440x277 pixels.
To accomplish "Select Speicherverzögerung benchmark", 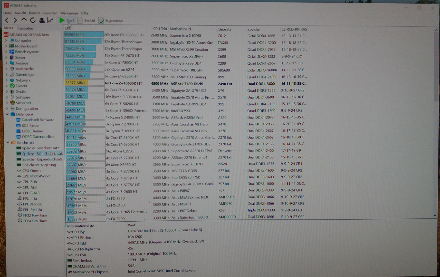I will [x=39, y=165].
